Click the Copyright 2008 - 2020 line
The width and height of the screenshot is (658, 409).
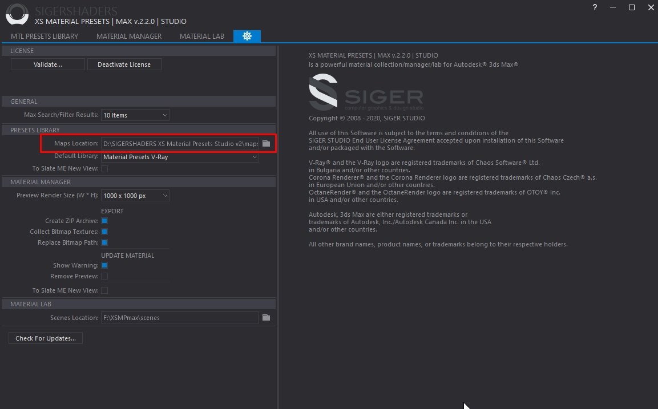coord(367,118)
